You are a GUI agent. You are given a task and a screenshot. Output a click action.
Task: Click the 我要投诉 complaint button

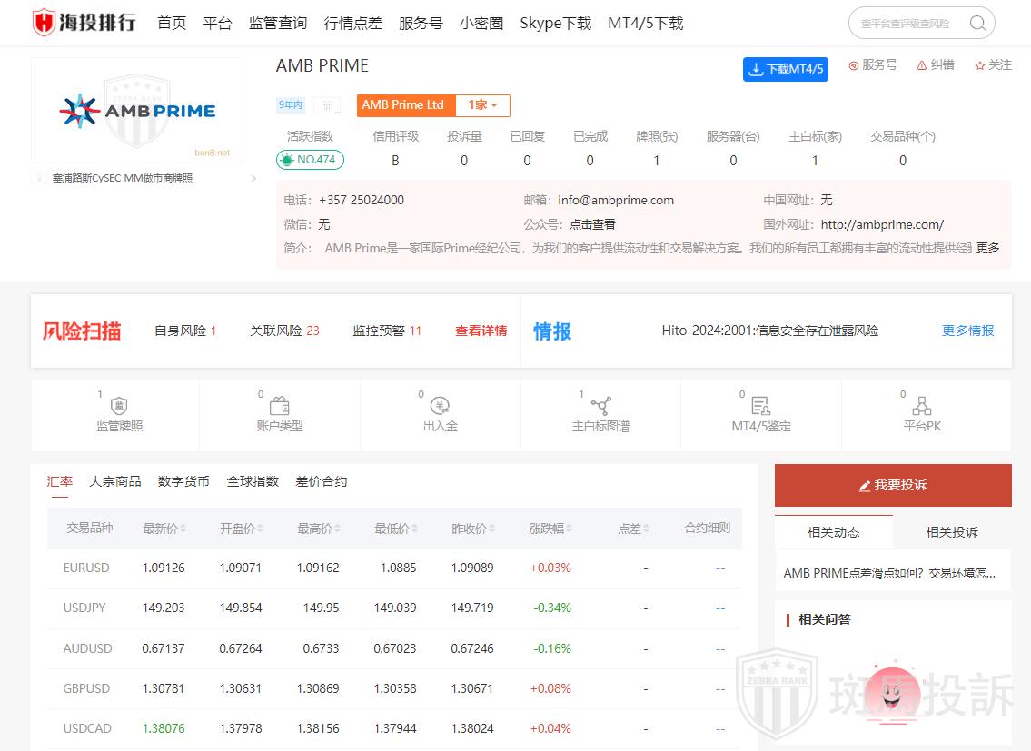(x=893, y=485)
